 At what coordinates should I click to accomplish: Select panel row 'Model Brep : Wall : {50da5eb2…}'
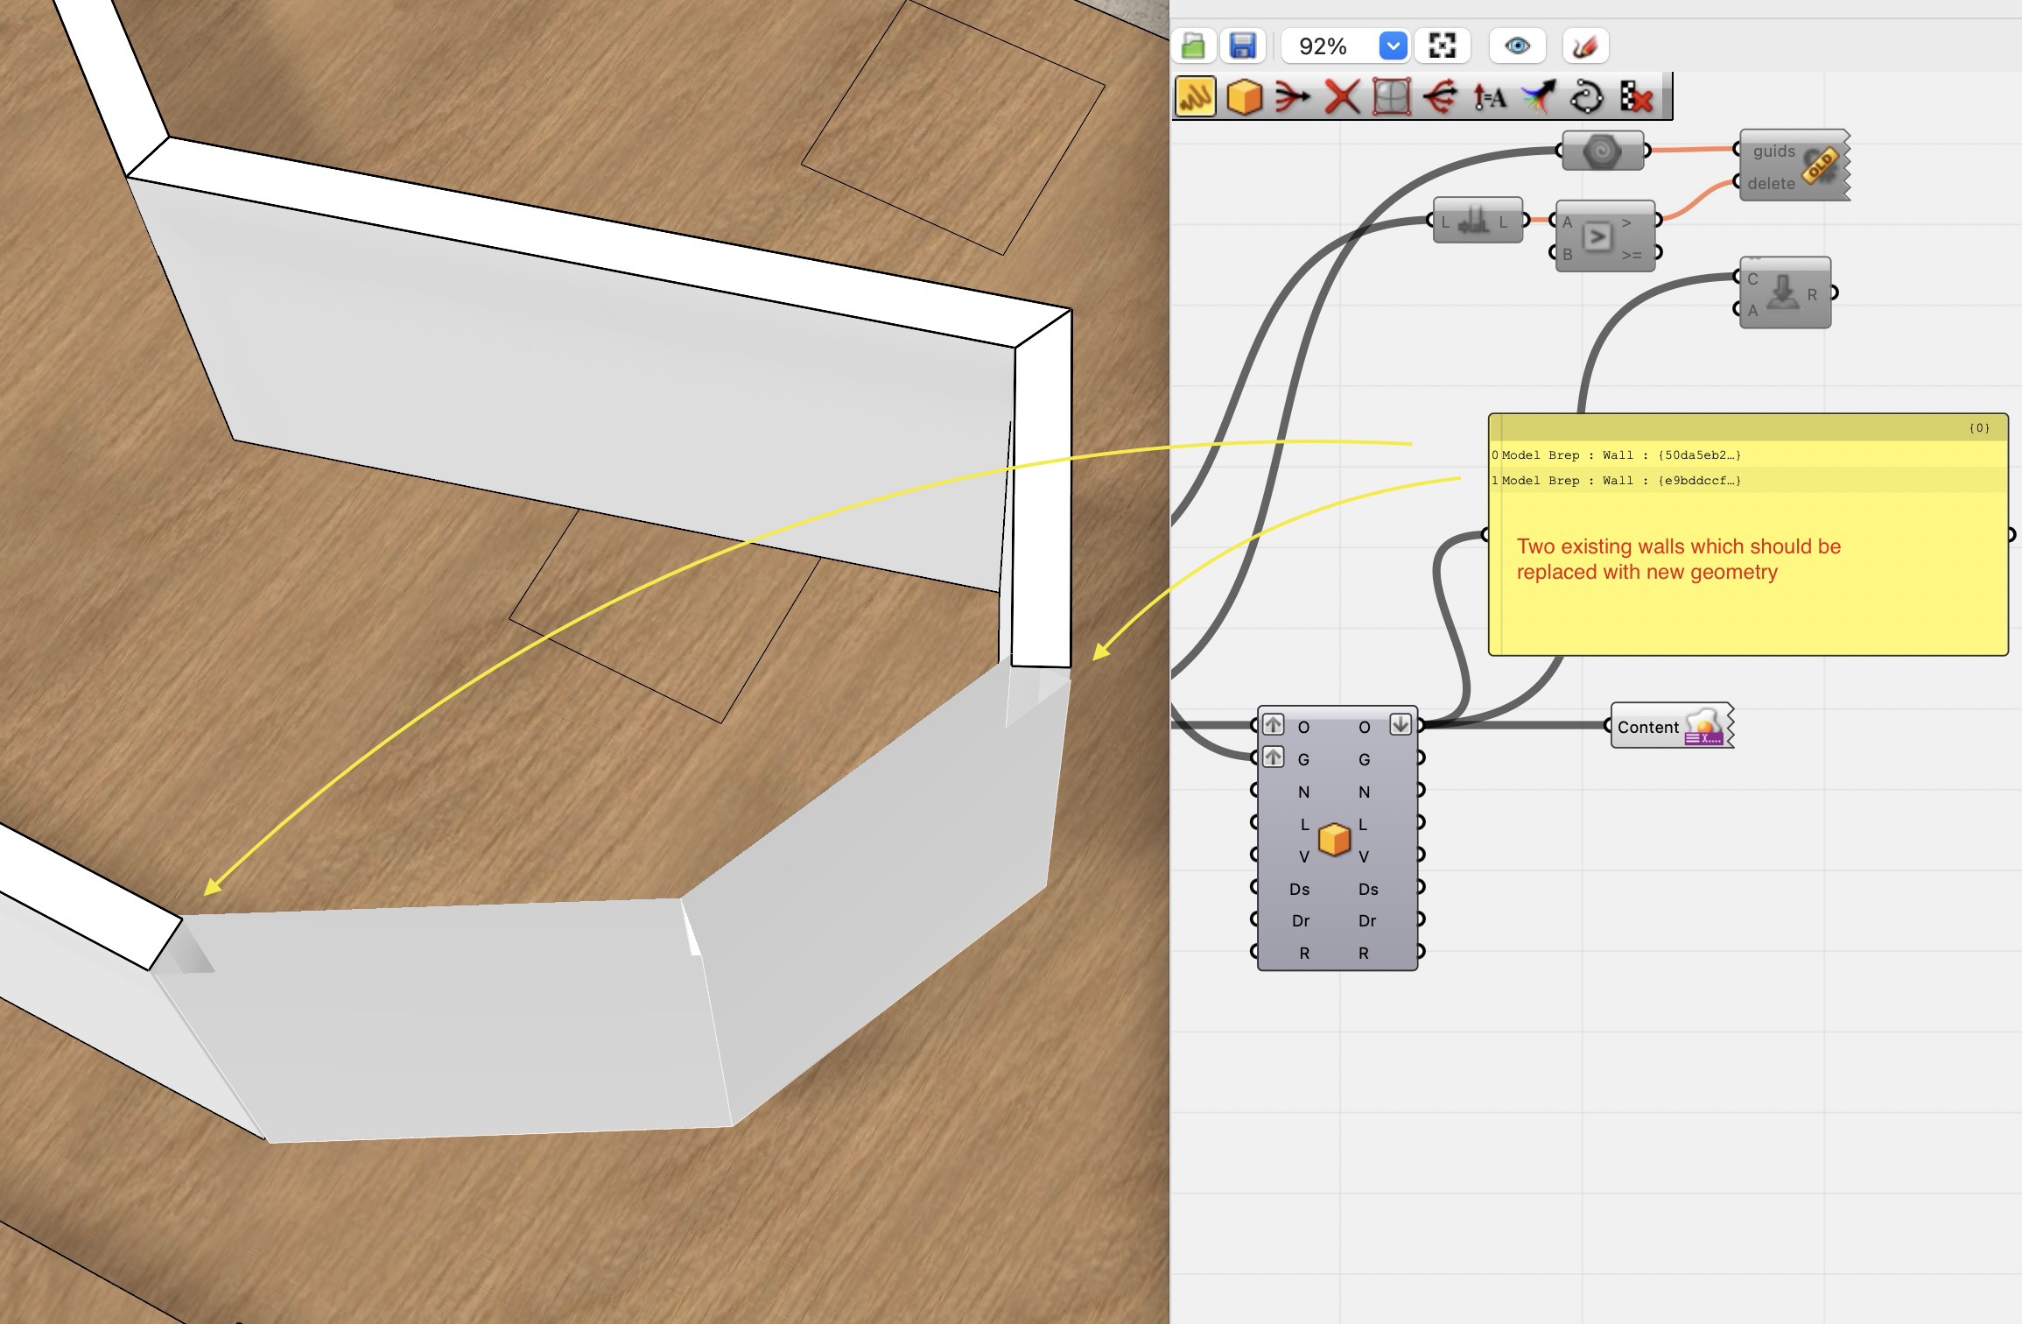(1748, 454)
